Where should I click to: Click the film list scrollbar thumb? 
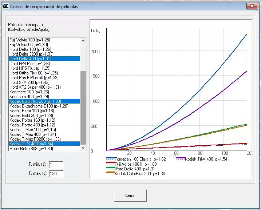point(83,108)
